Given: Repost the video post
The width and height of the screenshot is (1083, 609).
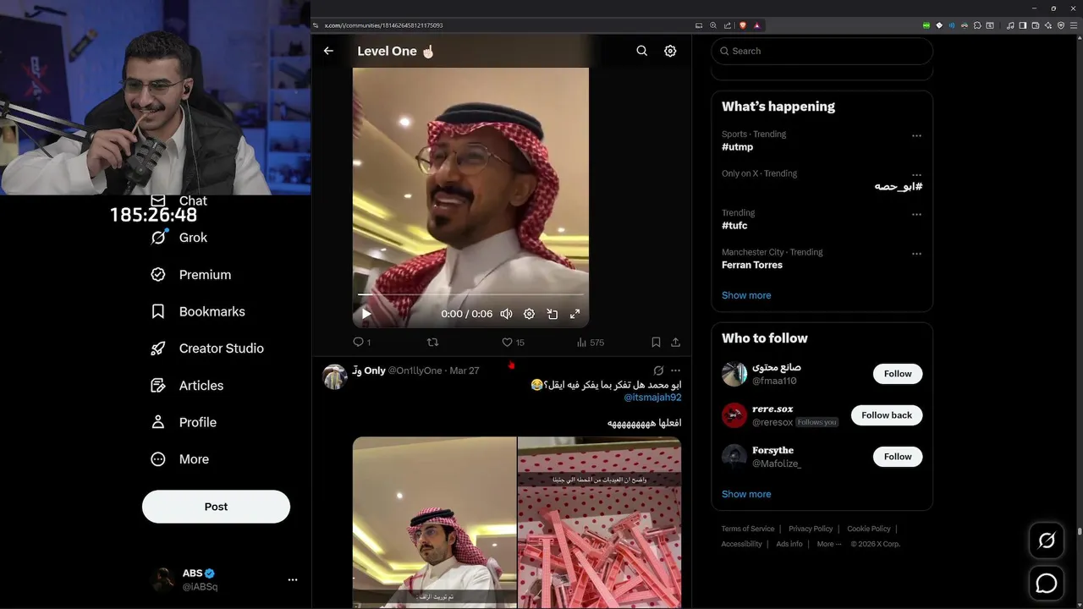Looking at the screenshot, I should pyautogui.click(x=432, y=343).
